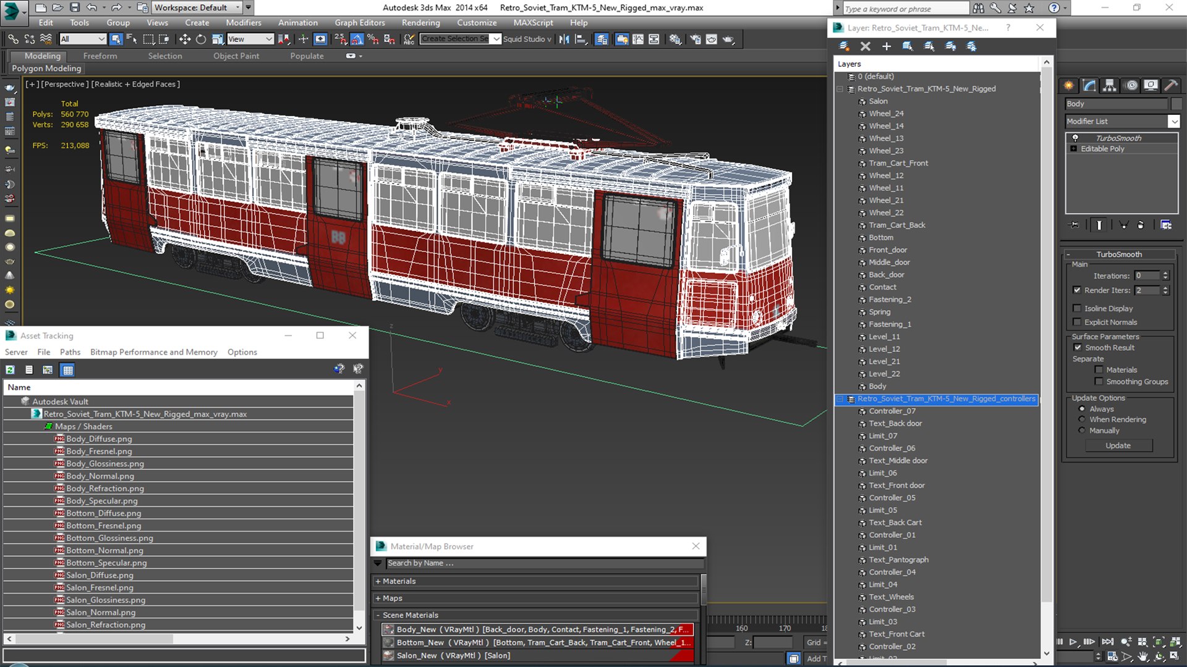Expand the Editable Poly modifier sub-objects

[1073, 149]
